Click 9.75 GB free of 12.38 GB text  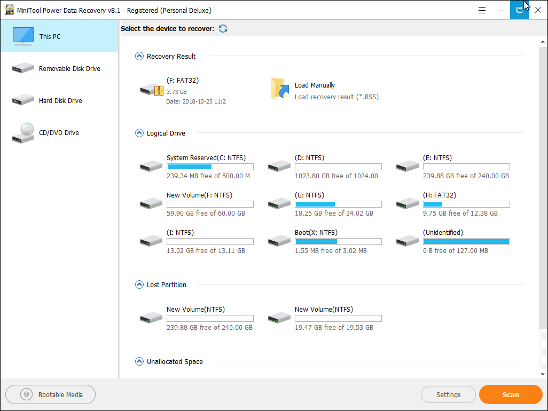point(460,214)
